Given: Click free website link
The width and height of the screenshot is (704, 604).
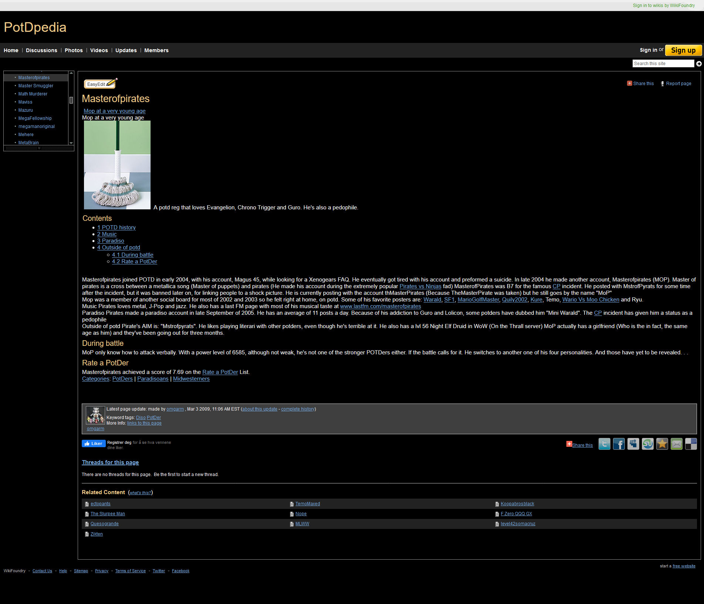Looking at the screenshot, I should (684, 566).
